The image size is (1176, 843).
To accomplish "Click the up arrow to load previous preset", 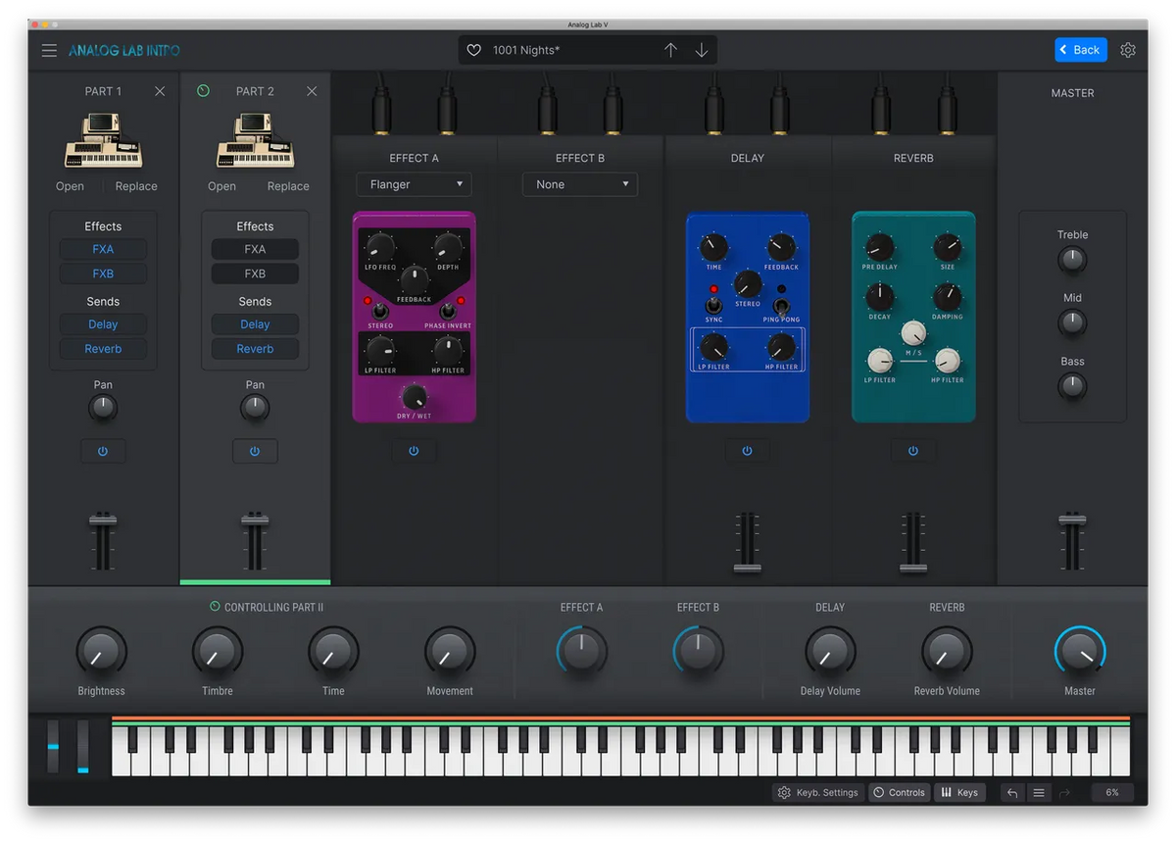I will tap(671, 49).
